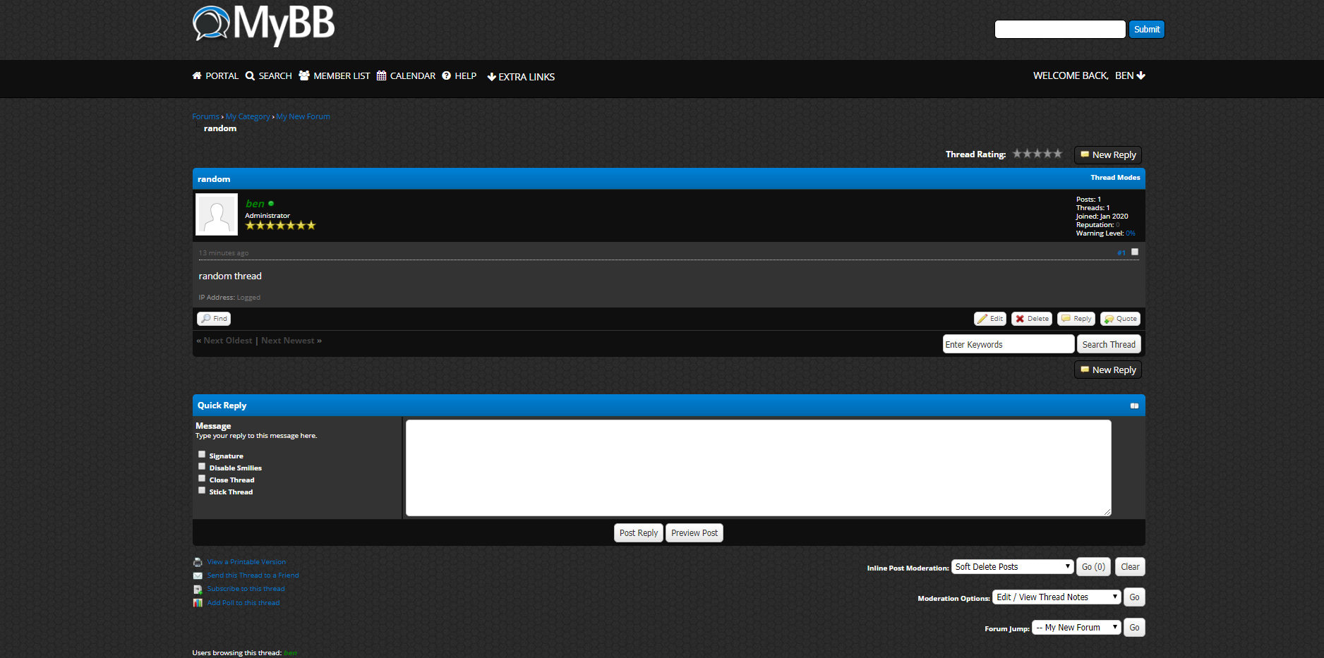This screenshot has height=658, width=1324.
Task: Click the Quote post button
Action: (1120, 319)
